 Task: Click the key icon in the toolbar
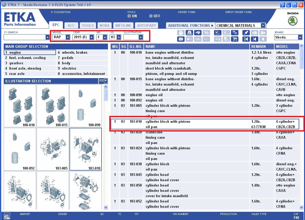189,39
